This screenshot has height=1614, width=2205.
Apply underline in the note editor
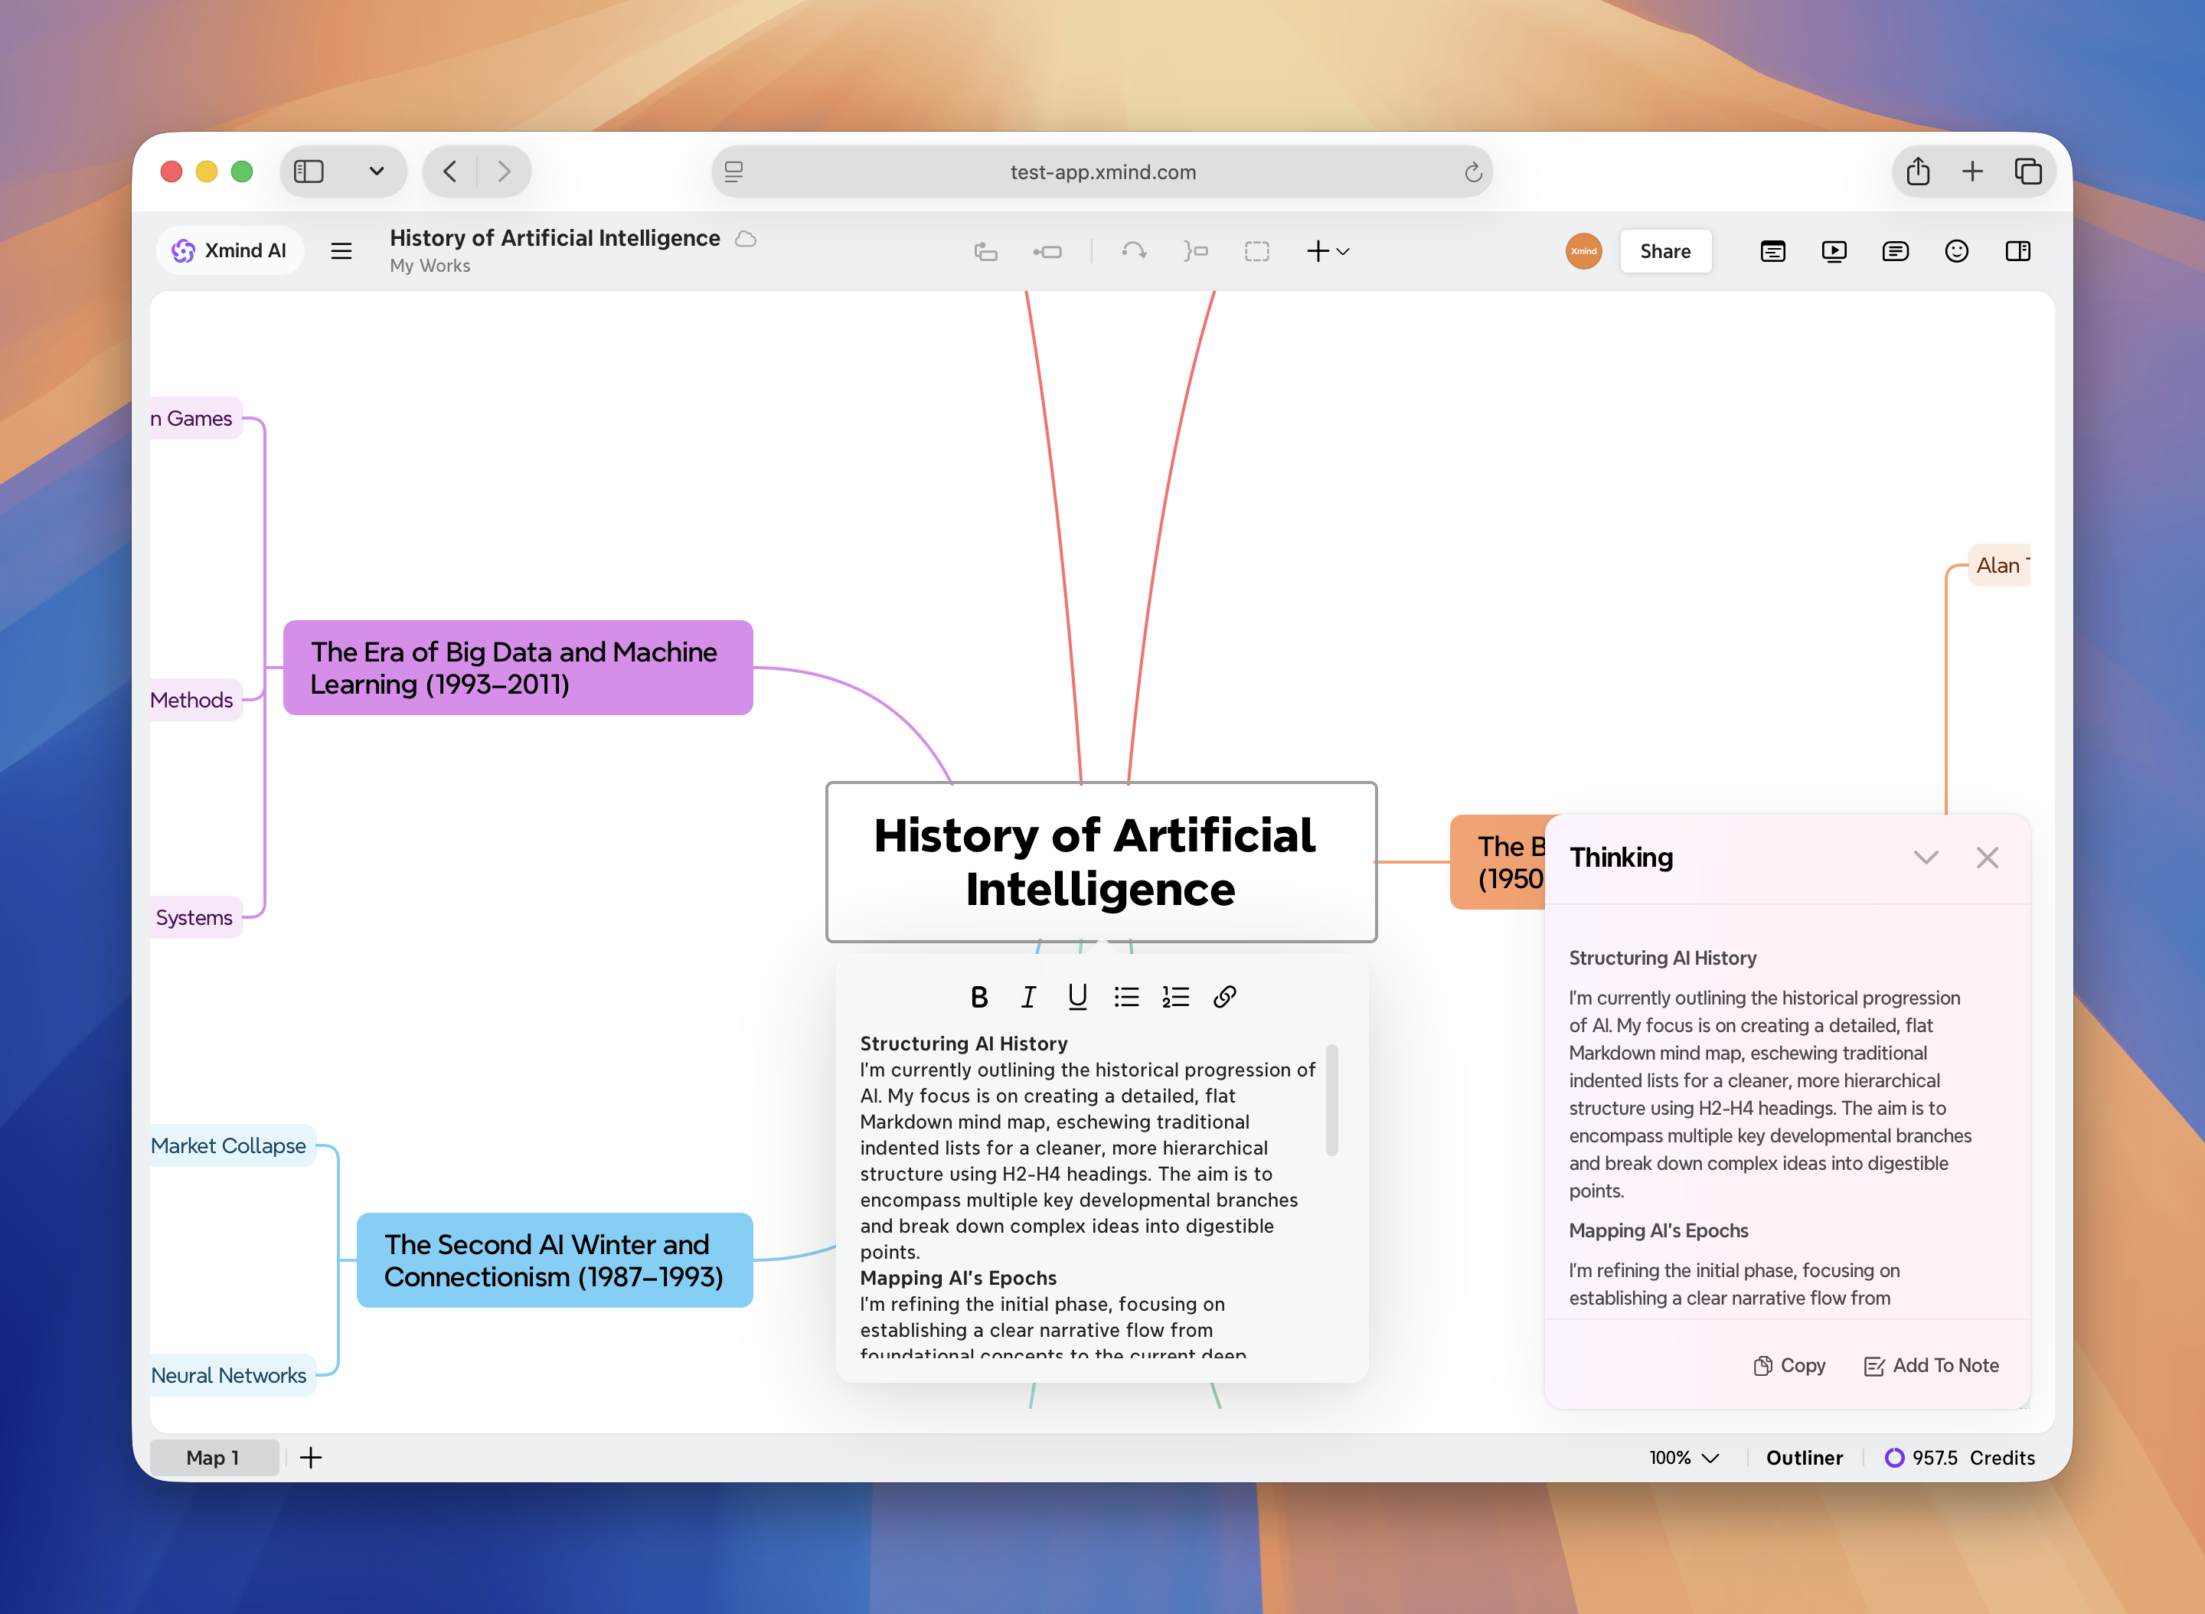(x=1077, y=997)
